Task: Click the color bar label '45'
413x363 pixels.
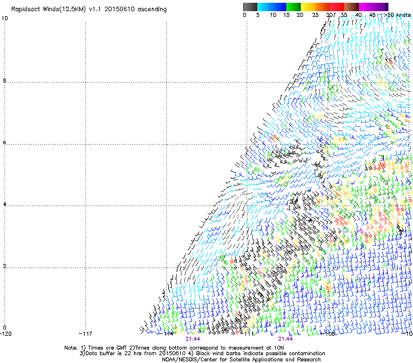Action: click(x=372, y=15)
